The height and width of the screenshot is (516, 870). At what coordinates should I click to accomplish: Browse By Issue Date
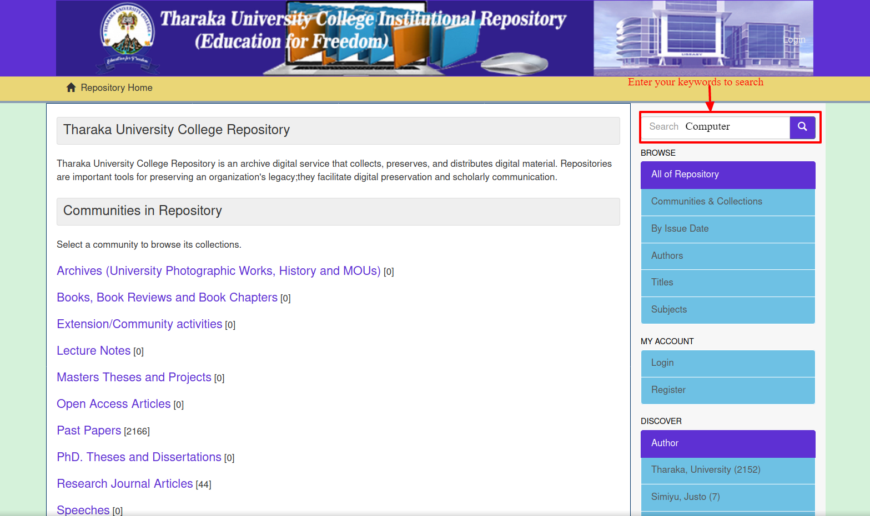coord(728,229)
